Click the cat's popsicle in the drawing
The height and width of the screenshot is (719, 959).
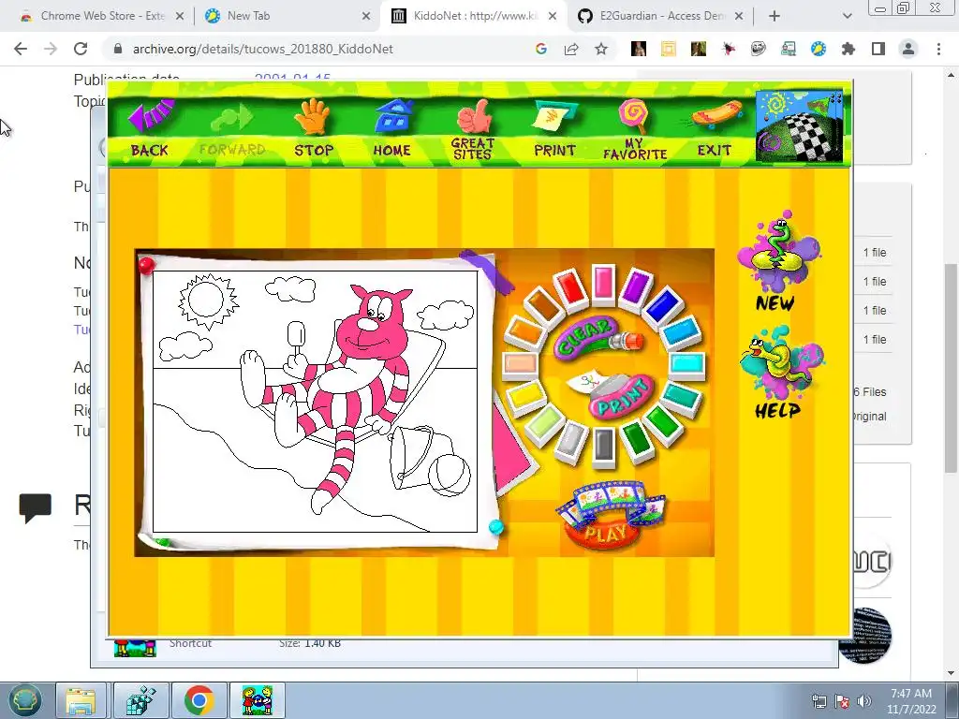296,336
